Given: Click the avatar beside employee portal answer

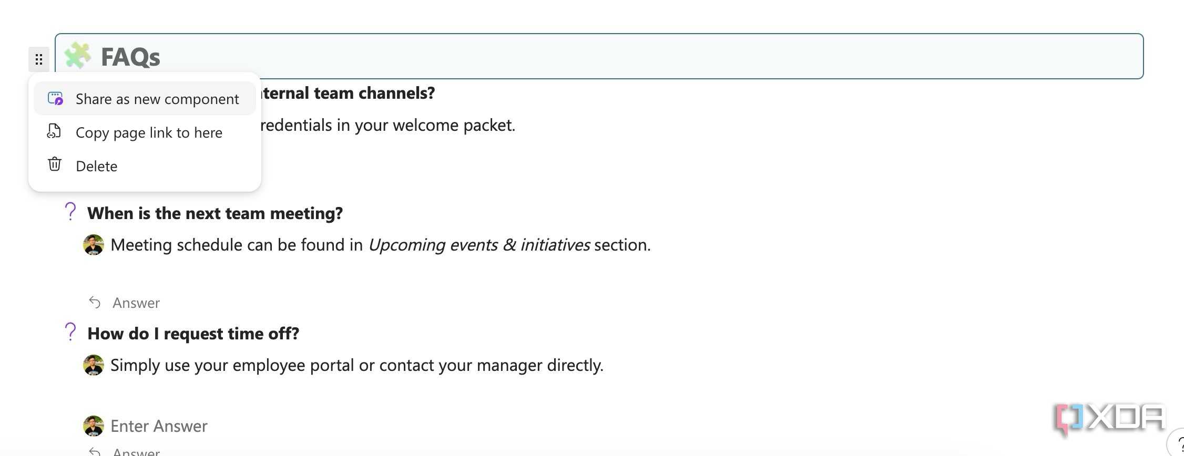Looking at the screenshot, I should tap(94, 365).
